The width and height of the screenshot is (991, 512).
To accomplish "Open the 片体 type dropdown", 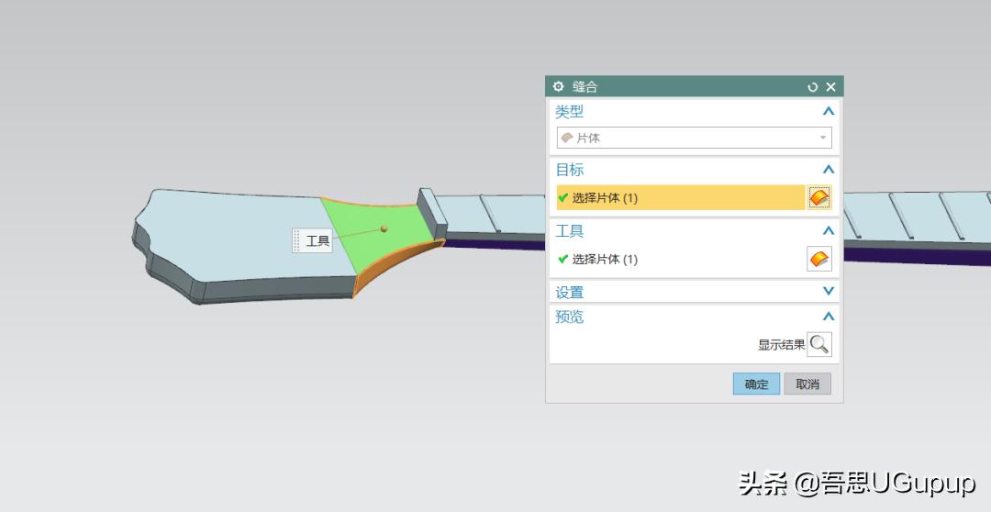I will coord(694,138).
